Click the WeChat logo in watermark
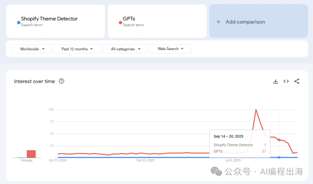The width and height of the screenshot is (313, 184). [x=216, y=171]
